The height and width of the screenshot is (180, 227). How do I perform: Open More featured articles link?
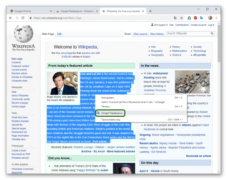pos(121,151)
